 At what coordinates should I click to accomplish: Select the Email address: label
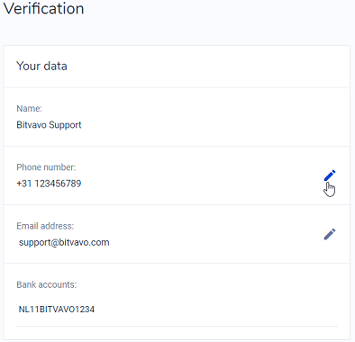coord(45,226)
